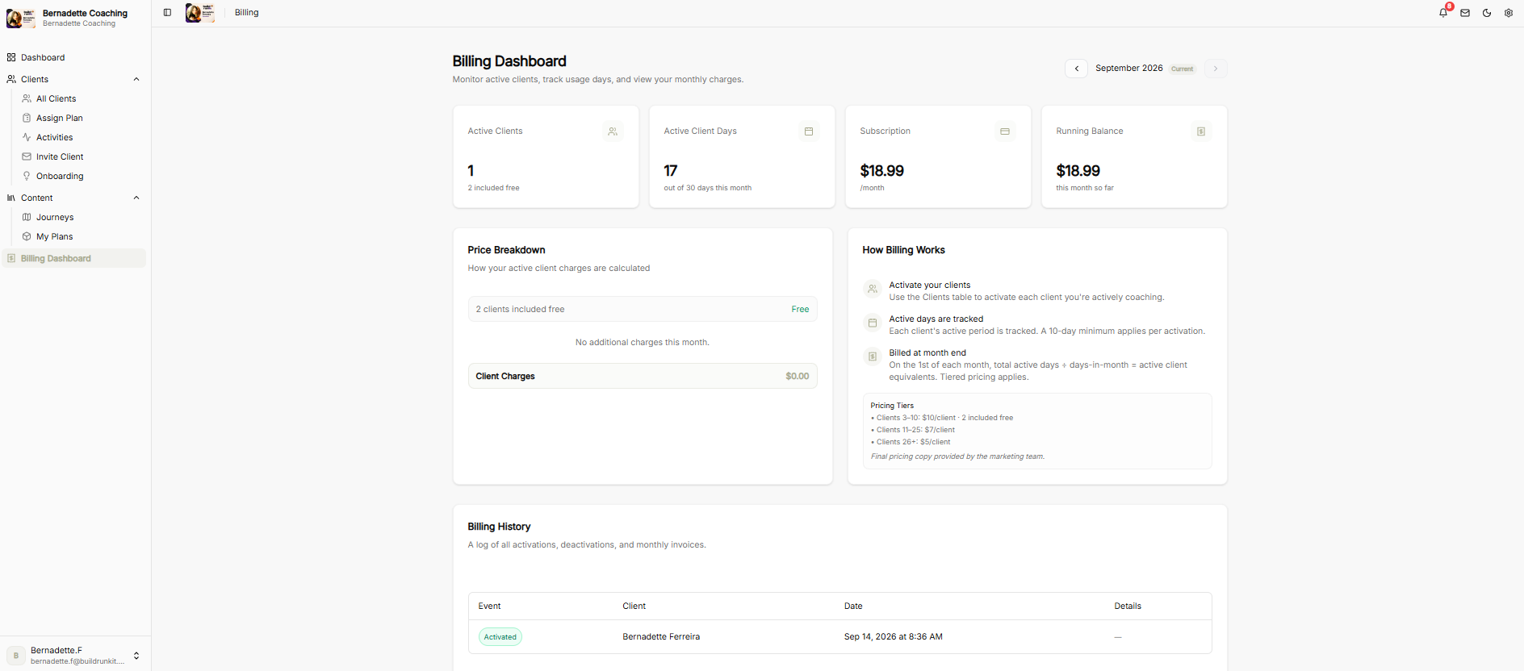Collapse the Content menu section
The image size is (1524, 671).
click(136, 198)
